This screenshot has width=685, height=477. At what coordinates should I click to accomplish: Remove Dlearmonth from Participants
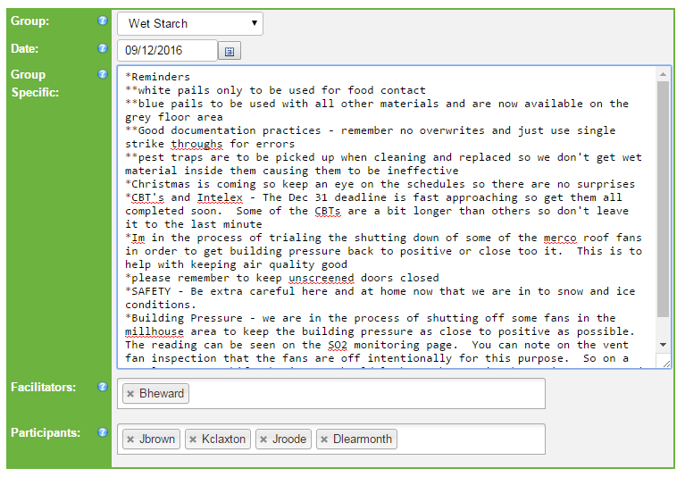[324, 439]
